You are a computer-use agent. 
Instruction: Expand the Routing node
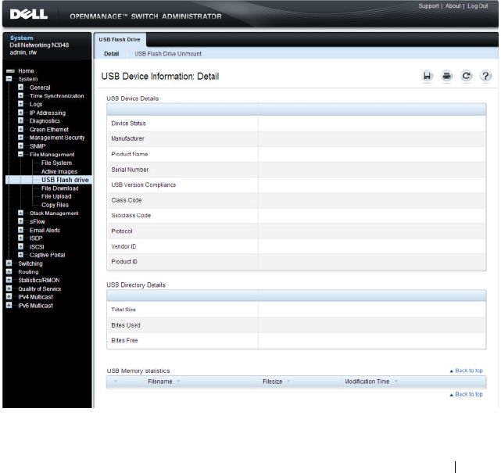(x=9, y=271)
